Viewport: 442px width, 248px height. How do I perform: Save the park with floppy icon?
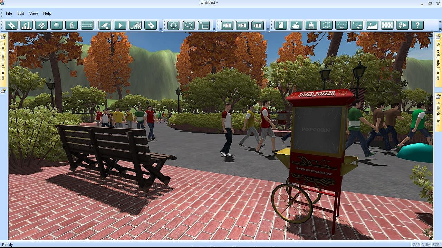pos(311,25)
